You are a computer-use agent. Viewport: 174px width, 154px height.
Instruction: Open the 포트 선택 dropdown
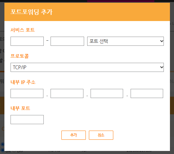[125, 41]
